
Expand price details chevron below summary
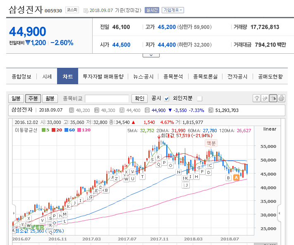(151, 55)
